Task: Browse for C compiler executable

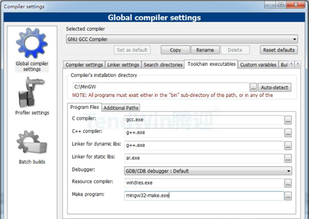Action: 288,120
